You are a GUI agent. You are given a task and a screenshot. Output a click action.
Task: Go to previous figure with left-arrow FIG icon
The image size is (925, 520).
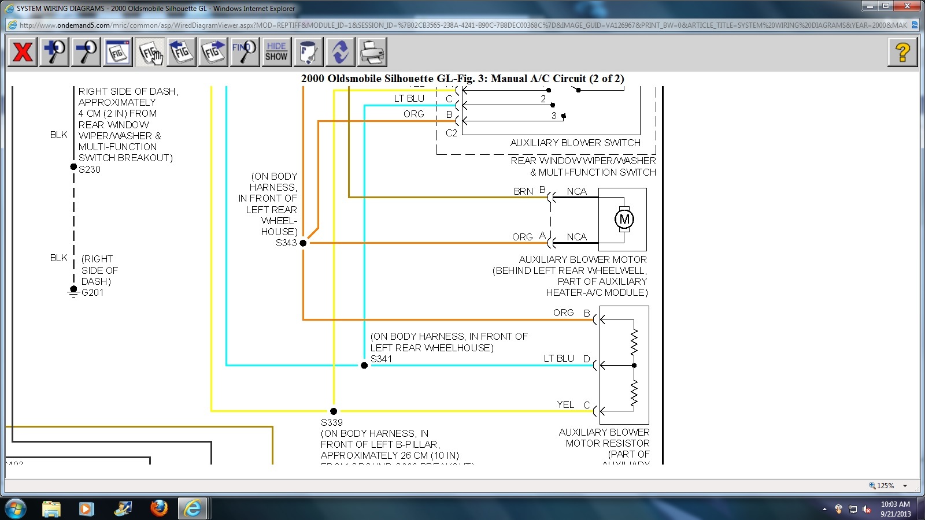point(182,52)
